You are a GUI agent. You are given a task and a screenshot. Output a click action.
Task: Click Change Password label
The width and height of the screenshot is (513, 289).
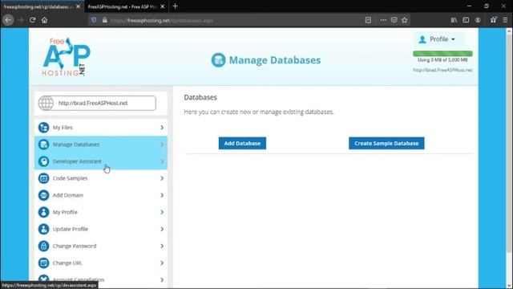pyautogui.click(x=75, y=246)
